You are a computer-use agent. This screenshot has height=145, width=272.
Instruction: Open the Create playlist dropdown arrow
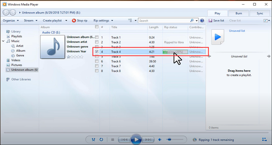click(66, 21)
